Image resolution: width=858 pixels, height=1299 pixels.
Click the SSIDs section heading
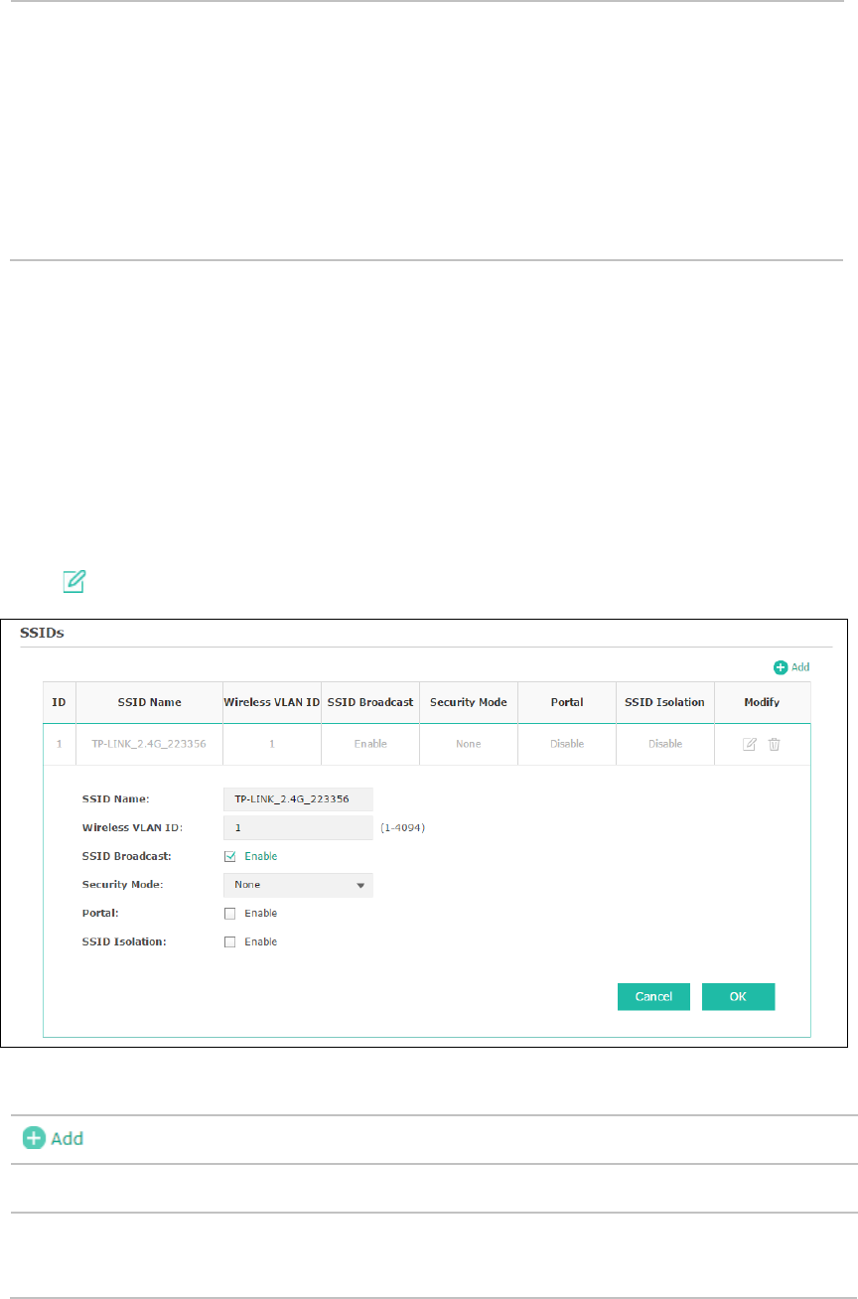(x=43, y=634)
